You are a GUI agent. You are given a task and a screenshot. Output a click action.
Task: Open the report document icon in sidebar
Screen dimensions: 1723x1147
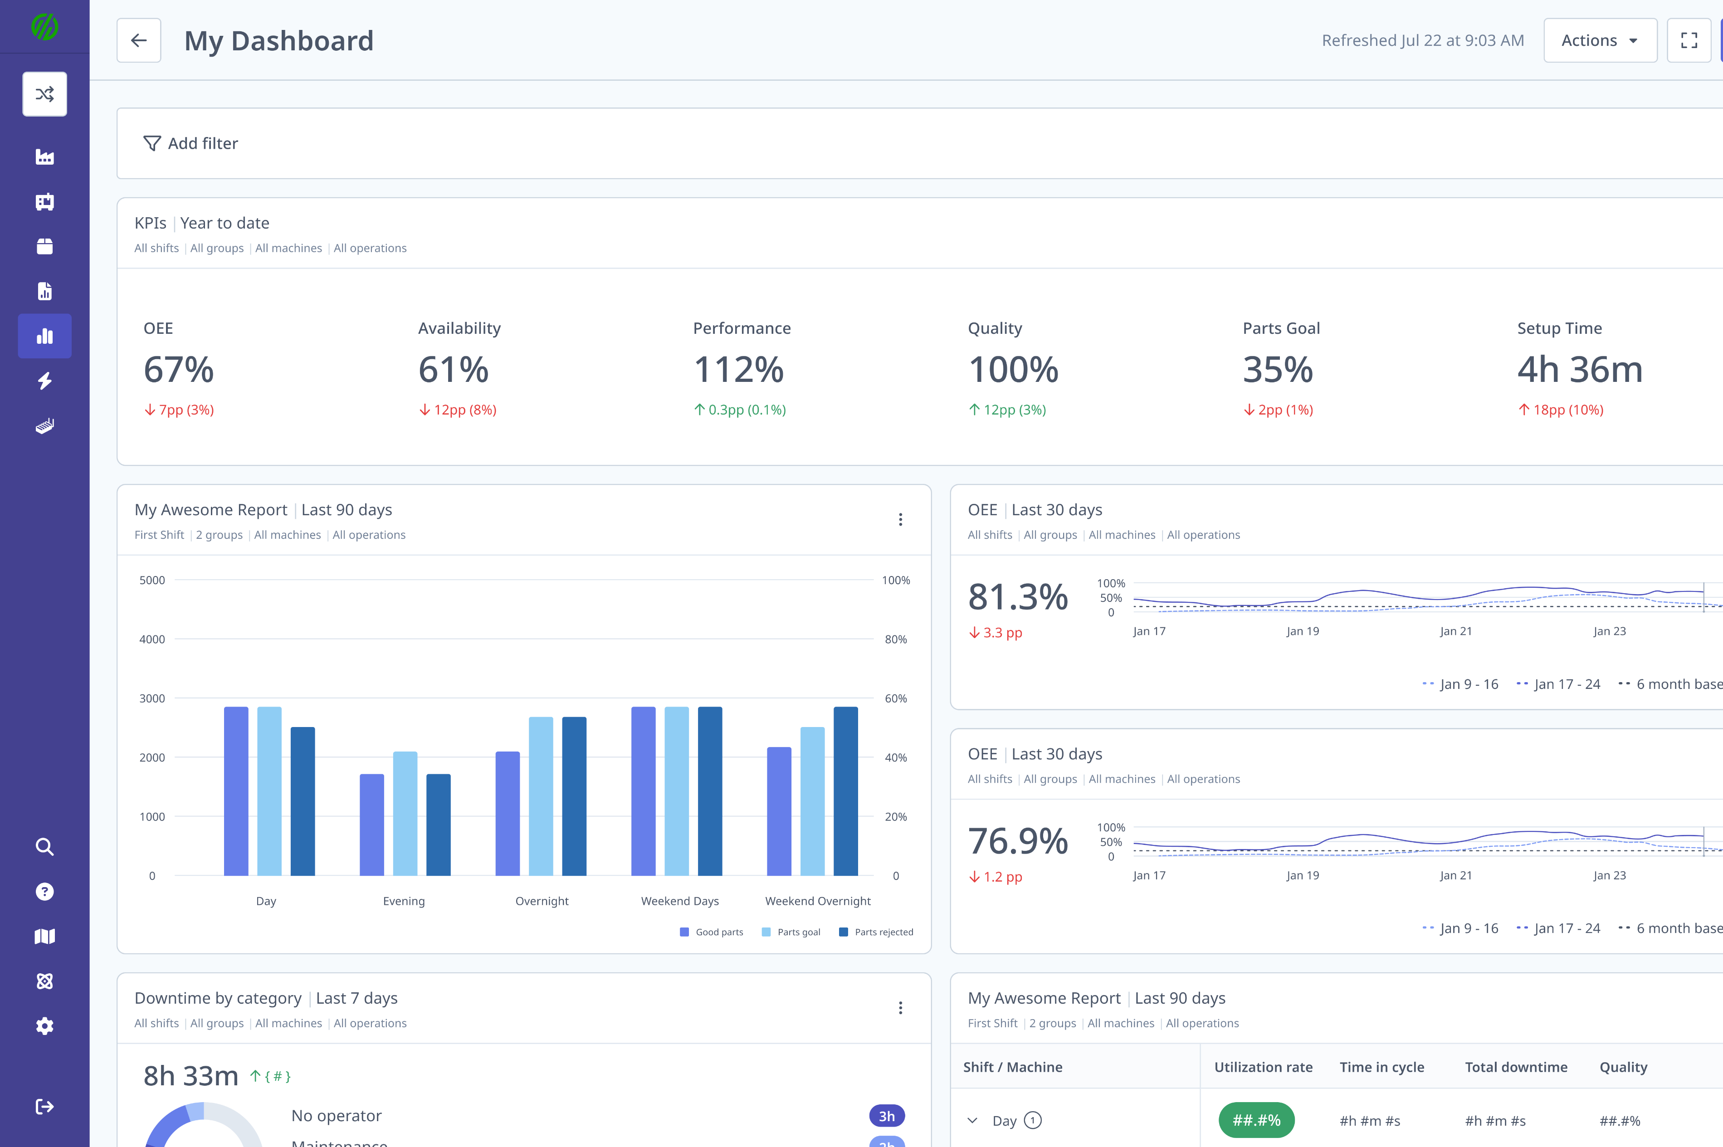pyautogui.click(x=44, y=291)
